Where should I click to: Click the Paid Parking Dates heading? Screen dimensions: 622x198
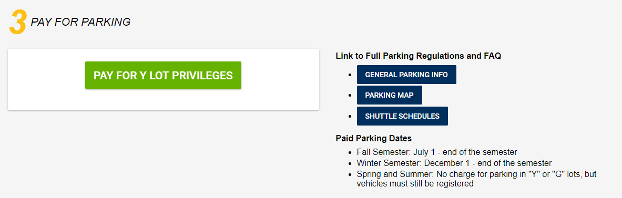[374, 138]
